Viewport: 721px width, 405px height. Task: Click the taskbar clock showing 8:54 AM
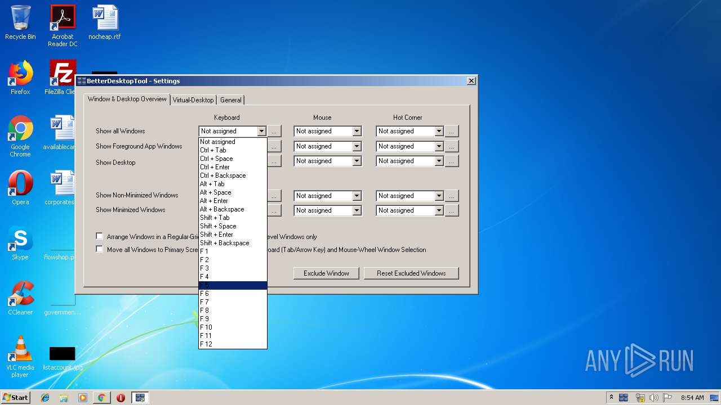pos(692,398)
